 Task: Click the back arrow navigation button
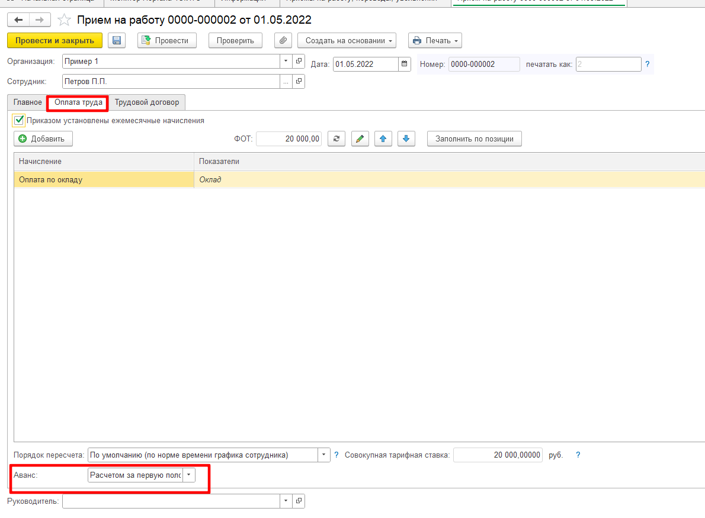point(18,20)
